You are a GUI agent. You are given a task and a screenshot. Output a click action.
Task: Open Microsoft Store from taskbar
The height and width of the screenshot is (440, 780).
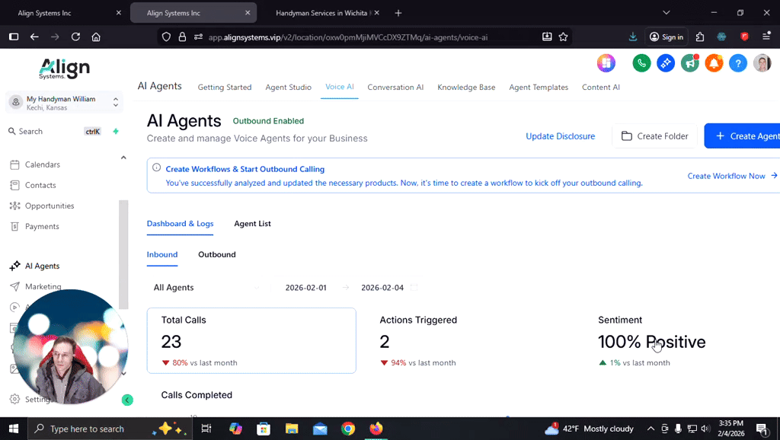[x=264, y=429]
